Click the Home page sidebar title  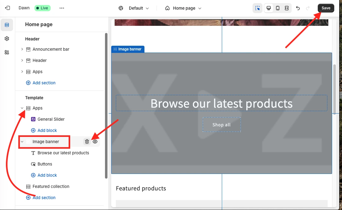pyautogui.click(x=39, y=25)
